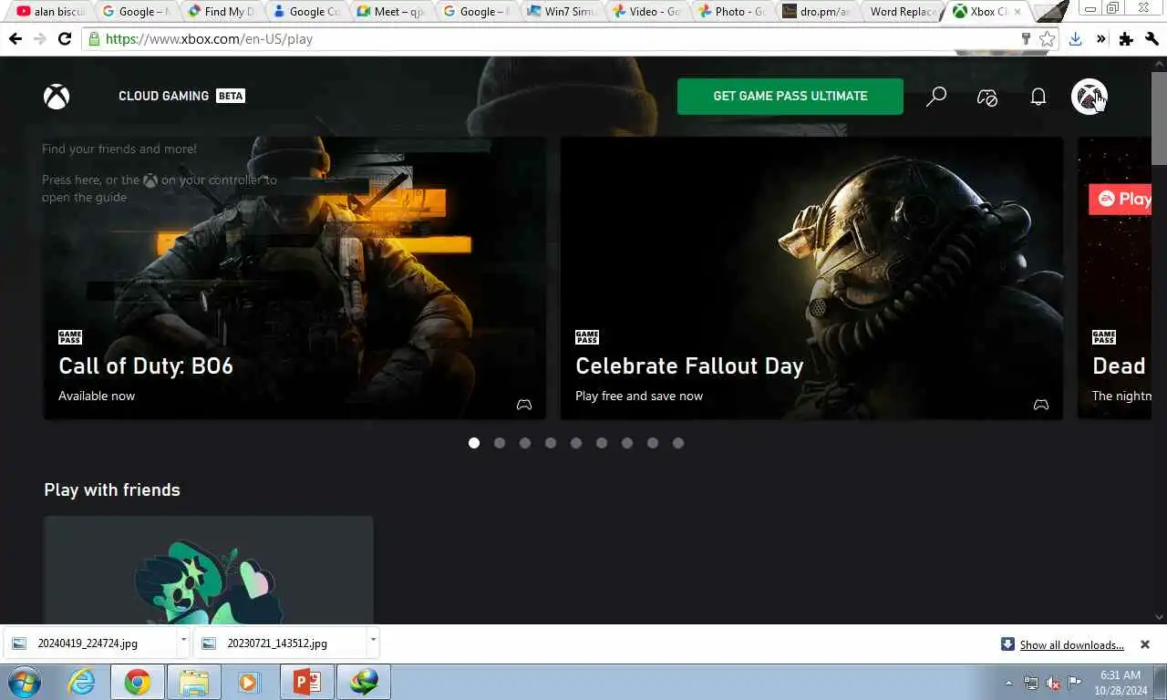Reload the page
Screen dimensions: 1167x700
tap(65, 39)
